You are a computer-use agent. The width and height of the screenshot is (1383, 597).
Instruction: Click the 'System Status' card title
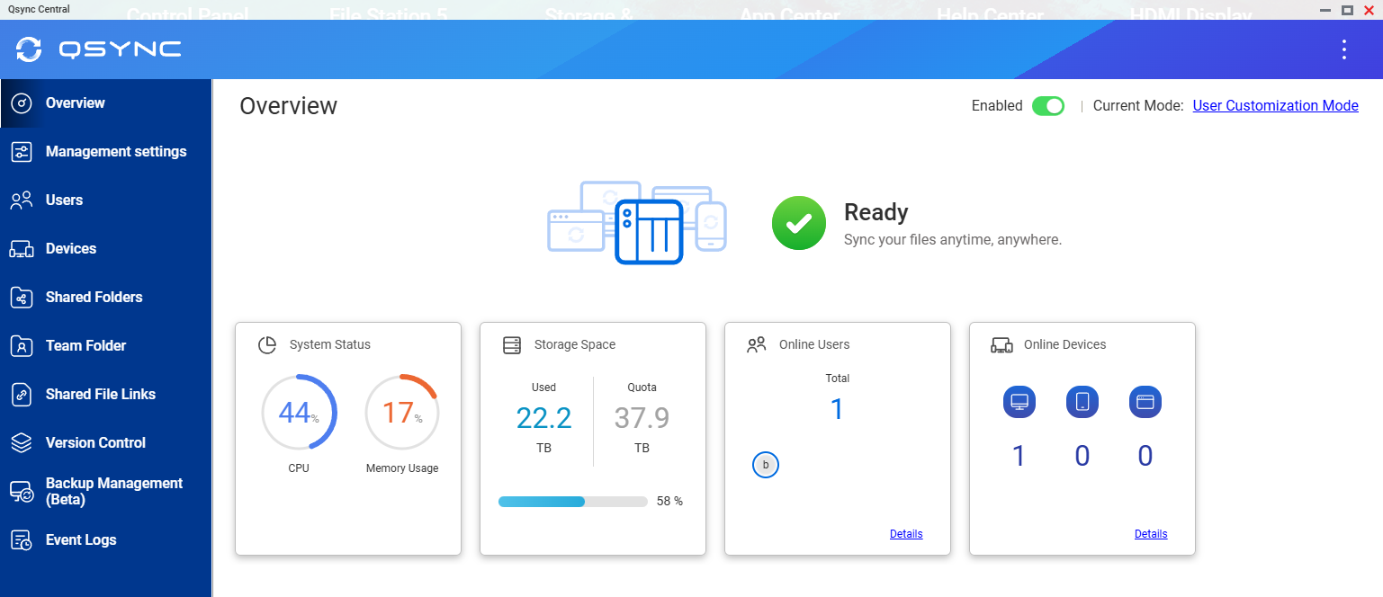330,345
